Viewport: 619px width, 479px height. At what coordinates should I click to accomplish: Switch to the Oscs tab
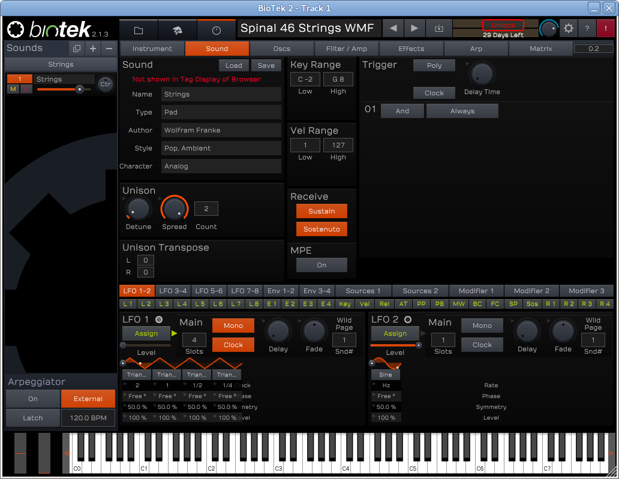point(281,49)
